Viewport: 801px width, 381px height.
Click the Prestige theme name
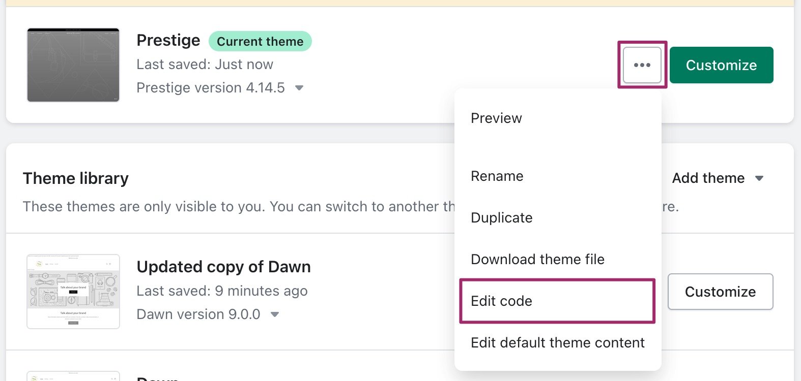168,40
